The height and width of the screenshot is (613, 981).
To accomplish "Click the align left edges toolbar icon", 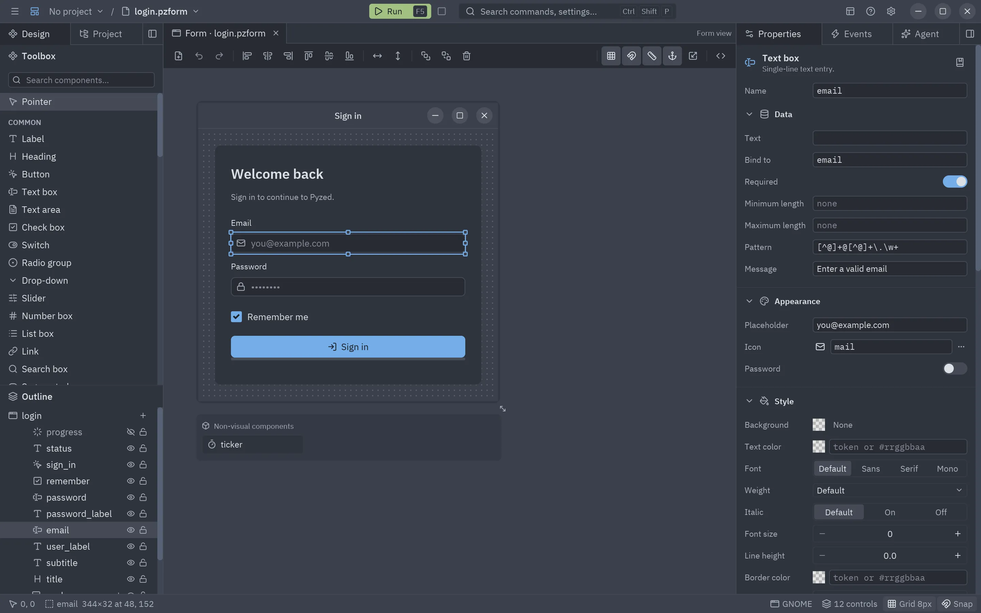I will (x=247, y=56).
